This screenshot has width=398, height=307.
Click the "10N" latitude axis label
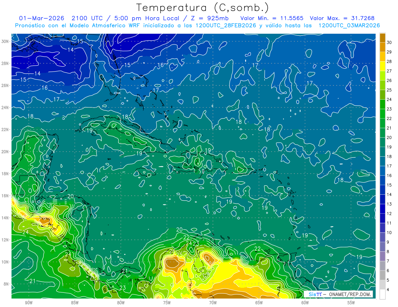coord(5,262)
